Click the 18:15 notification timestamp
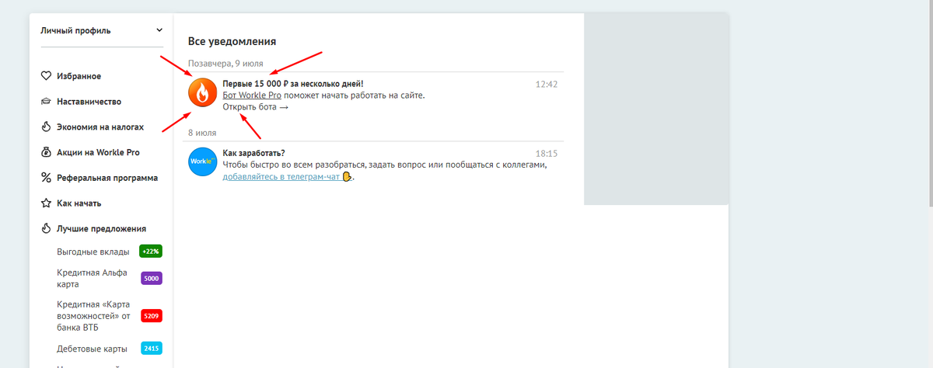This screenshot has height=368, width=933. click(x=547, y=154)
